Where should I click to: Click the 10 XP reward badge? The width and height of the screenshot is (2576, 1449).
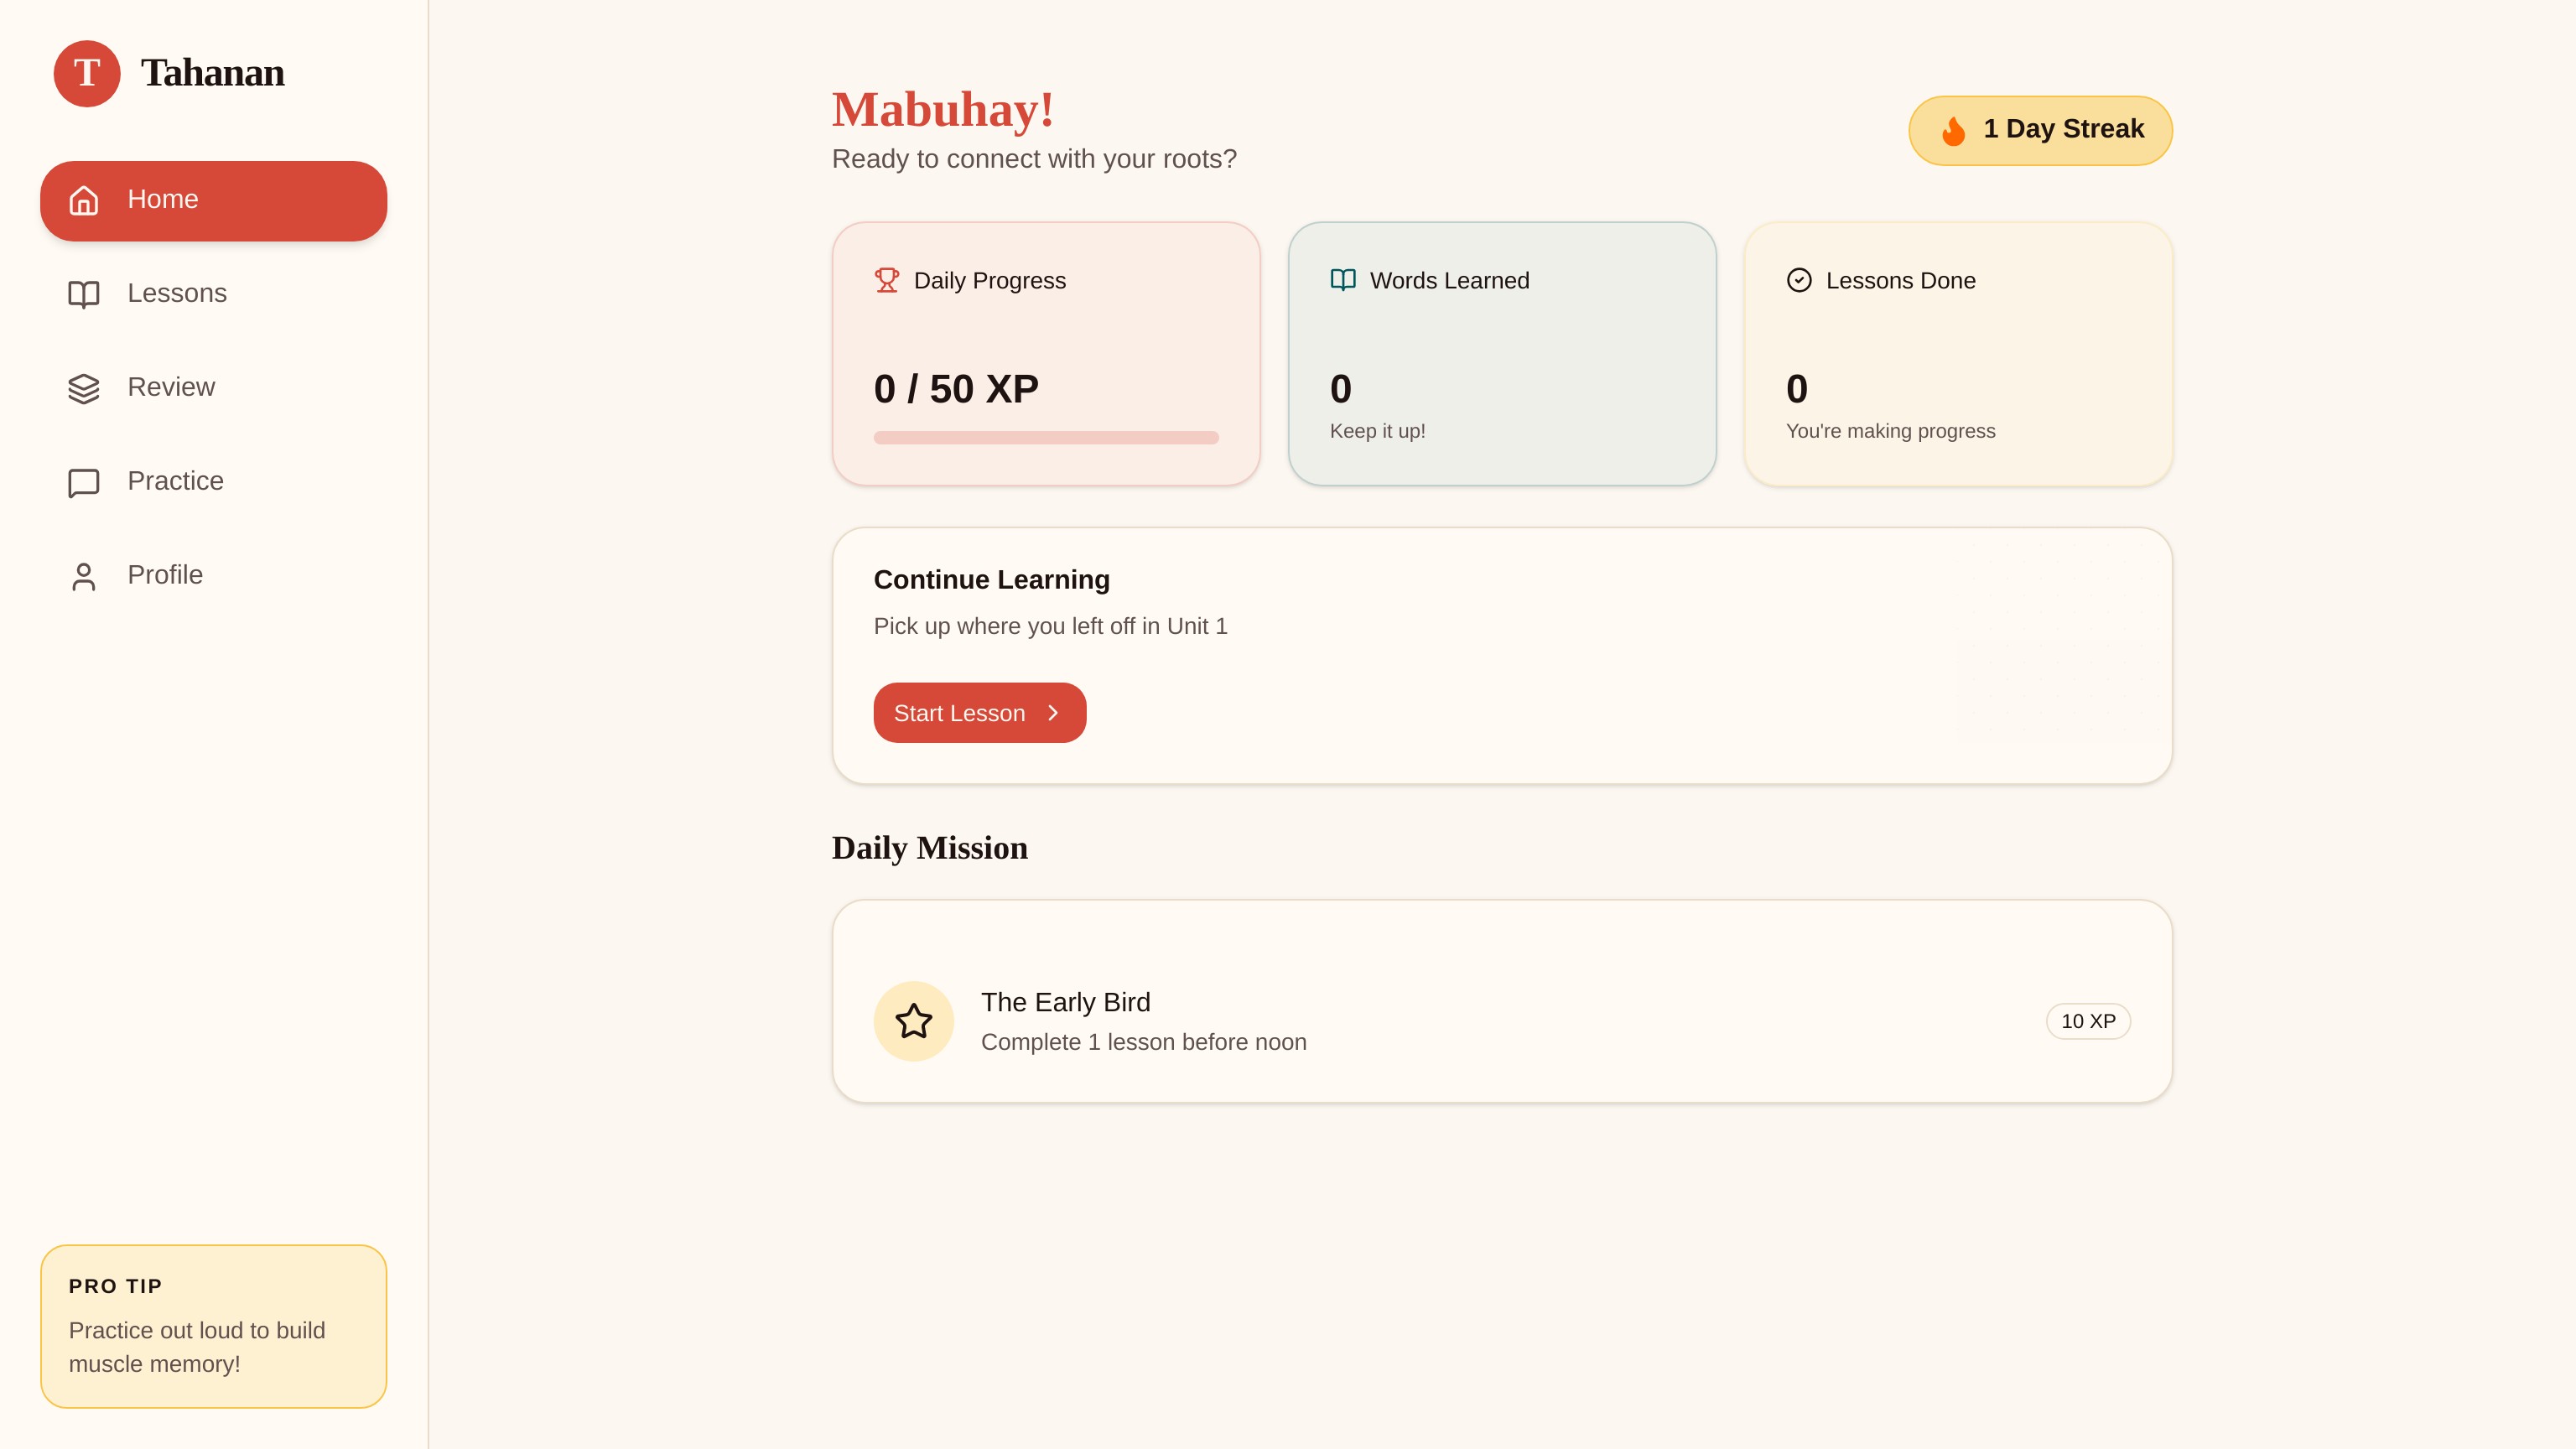(x=2088, y=1021)
